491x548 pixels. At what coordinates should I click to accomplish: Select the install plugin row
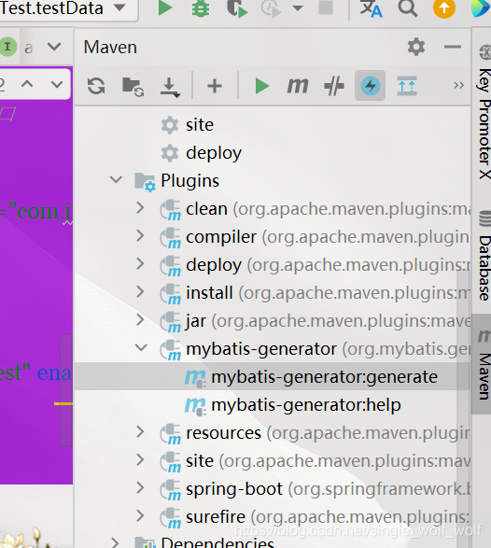[x=273, y=293]
